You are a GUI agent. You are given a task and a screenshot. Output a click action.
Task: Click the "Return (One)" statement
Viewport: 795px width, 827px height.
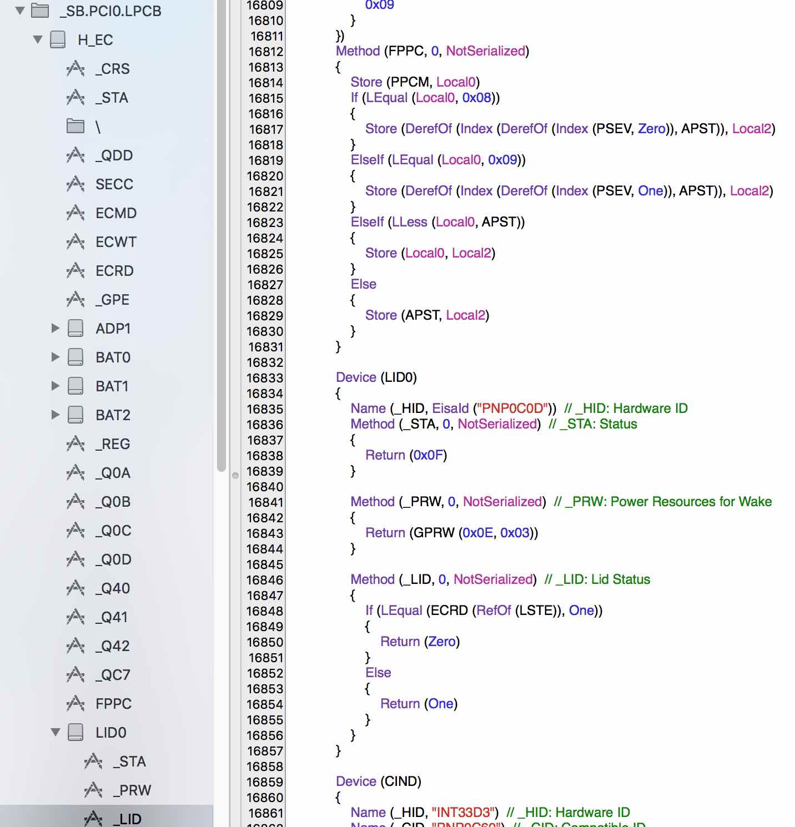pyautogui.click(x=419, y=704)
